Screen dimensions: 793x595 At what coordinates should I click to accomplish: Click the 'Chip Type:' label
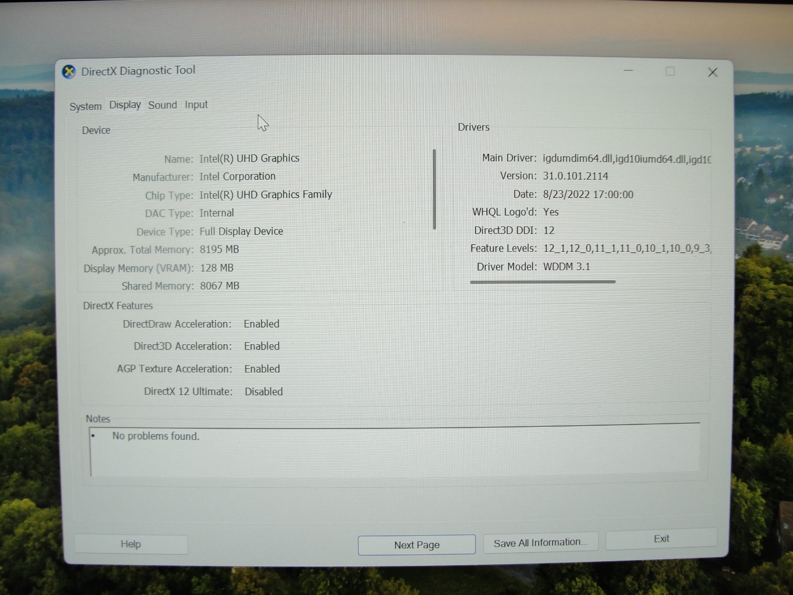tap(169, 195)
